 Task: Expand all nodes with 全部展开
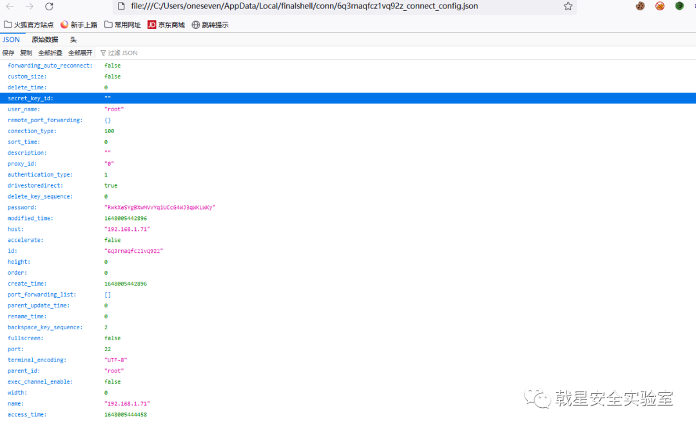(x=81, y=53)
